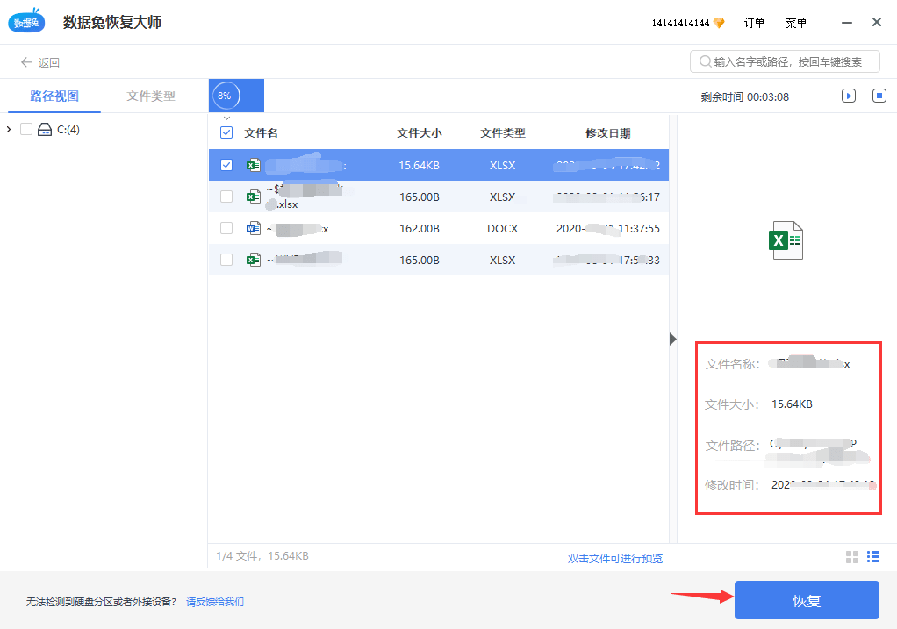Switch to grid thumbnail view
897x629 pixels.
point(852,557)
